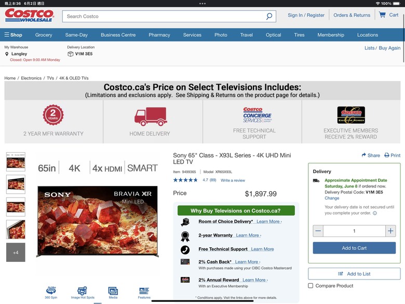405x304 pixels.
Task: Open the shopping cart icon
Action: pyautogui.click(x=382, y=15)
